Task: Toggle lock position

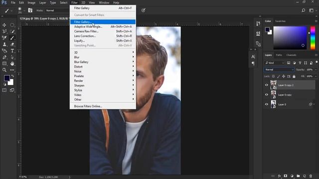Action: (x=284, y=76)
